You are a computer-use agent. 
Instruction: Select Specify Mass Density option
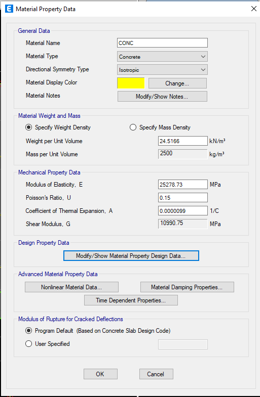pyautogui.click(x=160, y=127)
